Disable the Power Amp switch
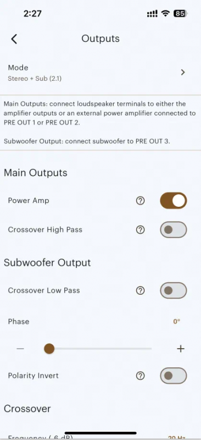 coord(173,201)
